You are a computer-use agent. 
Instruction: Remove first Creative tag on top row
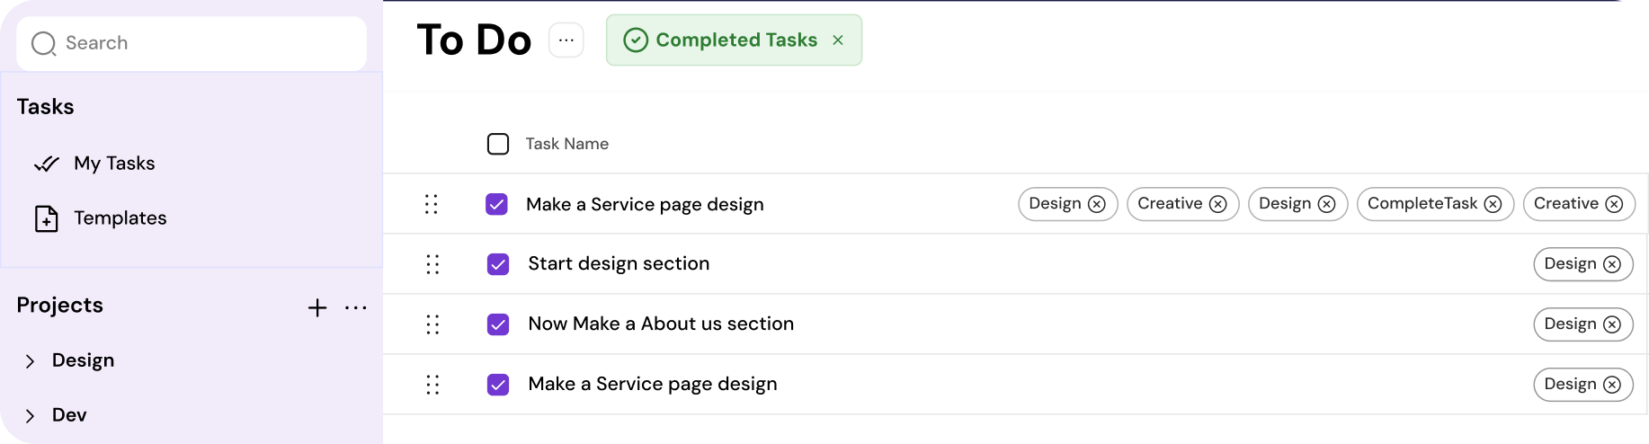coord(1218,204)
